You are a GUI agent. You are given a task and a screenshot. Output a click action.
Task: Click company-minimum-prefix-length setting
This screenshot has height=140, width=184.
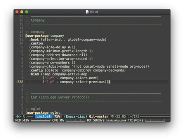click(x=61, y=51)
